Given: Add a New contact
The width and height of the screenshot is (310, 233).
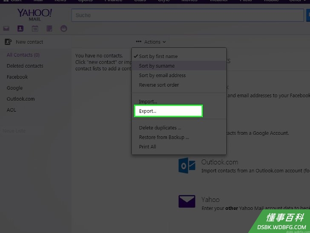Looking at the screenshot, I should coord(29,42).
